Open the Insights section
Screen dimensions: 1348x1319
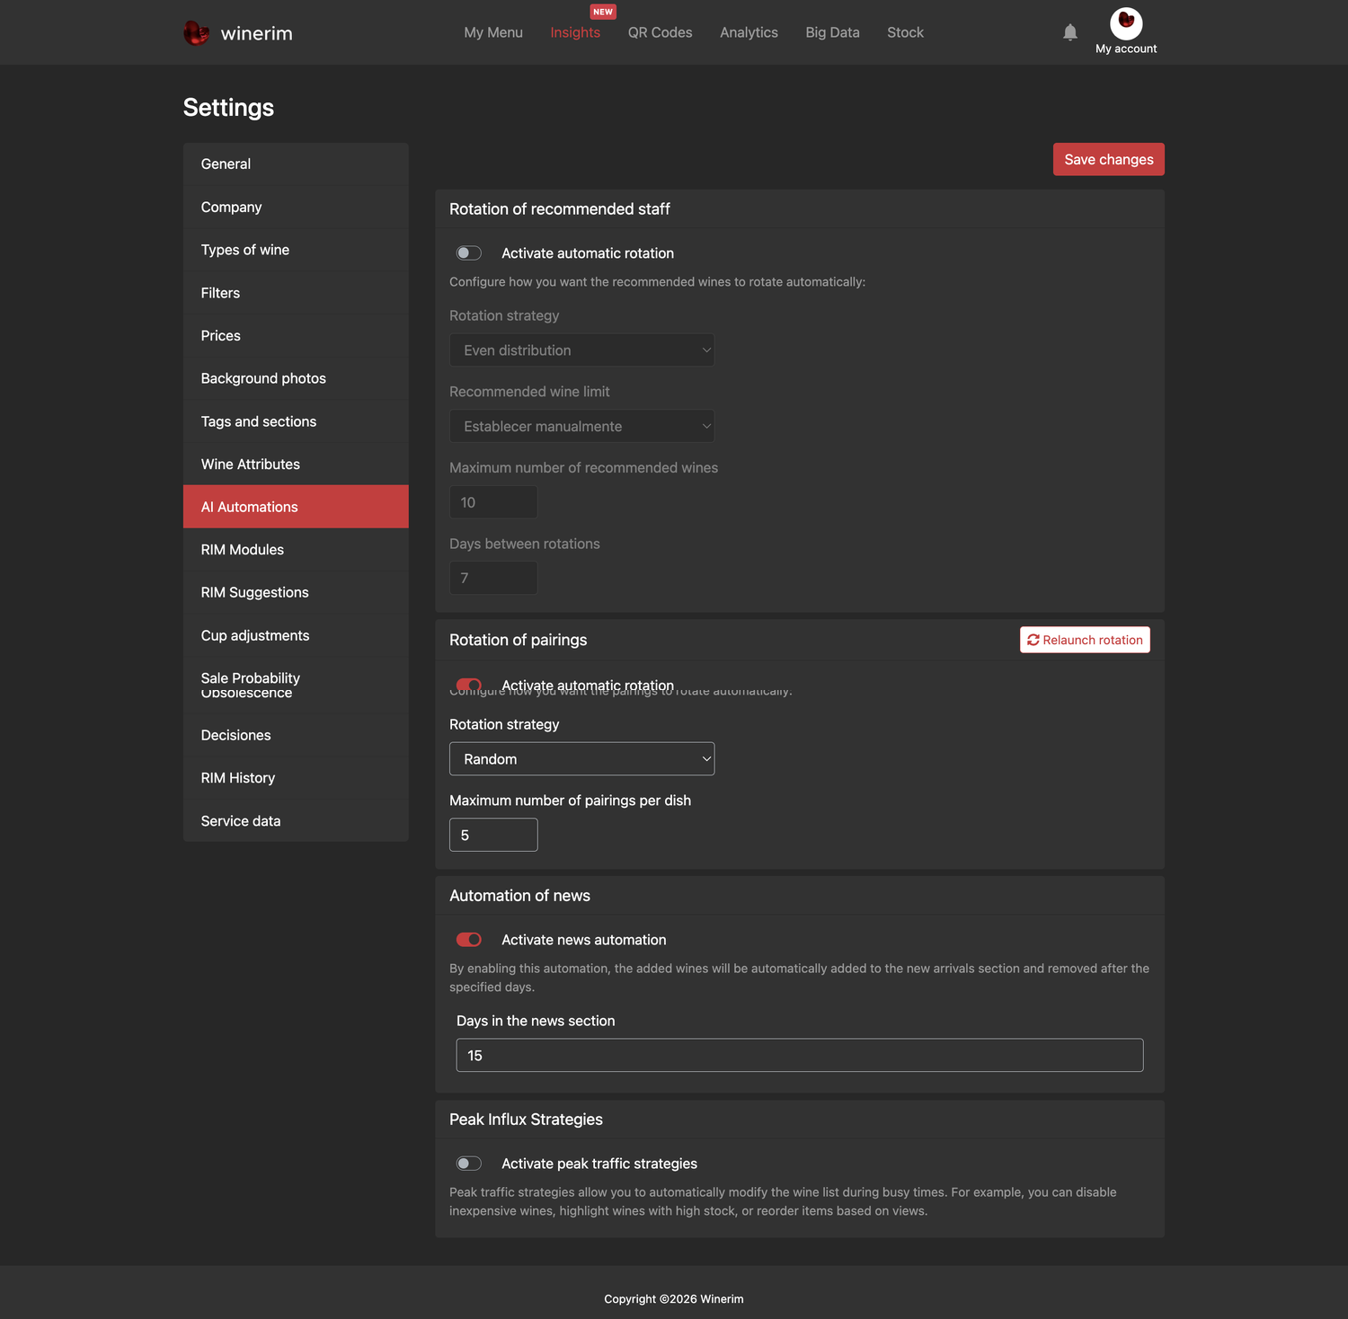click(575, 32)
